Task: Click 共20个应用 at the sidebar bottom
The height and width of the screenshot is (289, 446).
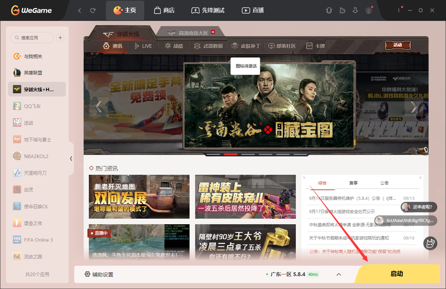Action: [37, 274]
